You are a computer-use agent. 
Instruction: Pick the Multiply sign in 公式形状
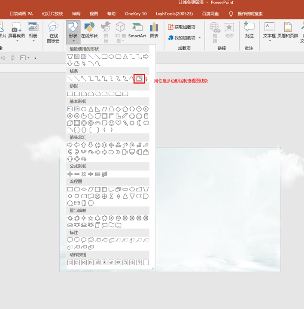pyautogui.click(x=84, y=174)
